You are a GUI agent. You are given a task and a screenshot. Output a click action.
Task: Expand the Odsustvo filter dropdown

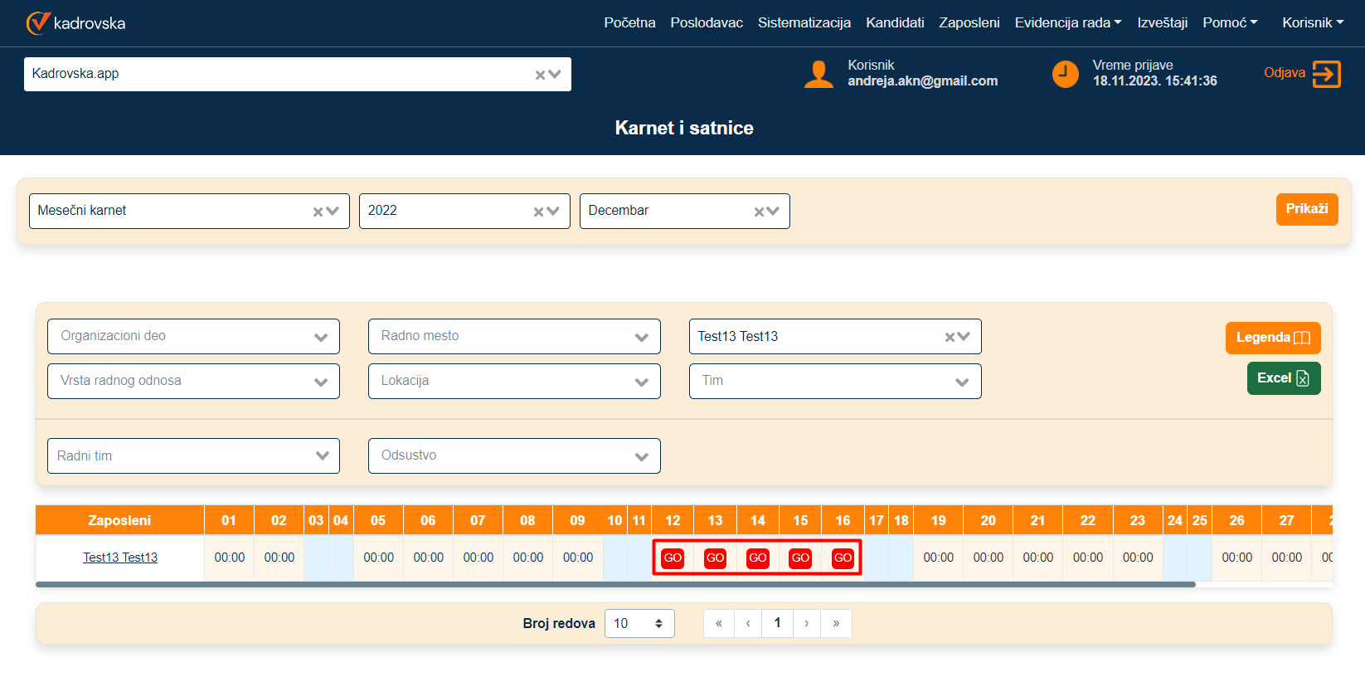(x=641, y=456)
